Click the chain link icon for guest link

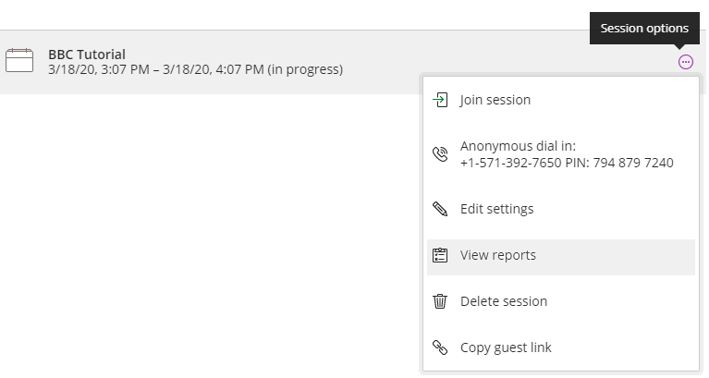[440, 348]
